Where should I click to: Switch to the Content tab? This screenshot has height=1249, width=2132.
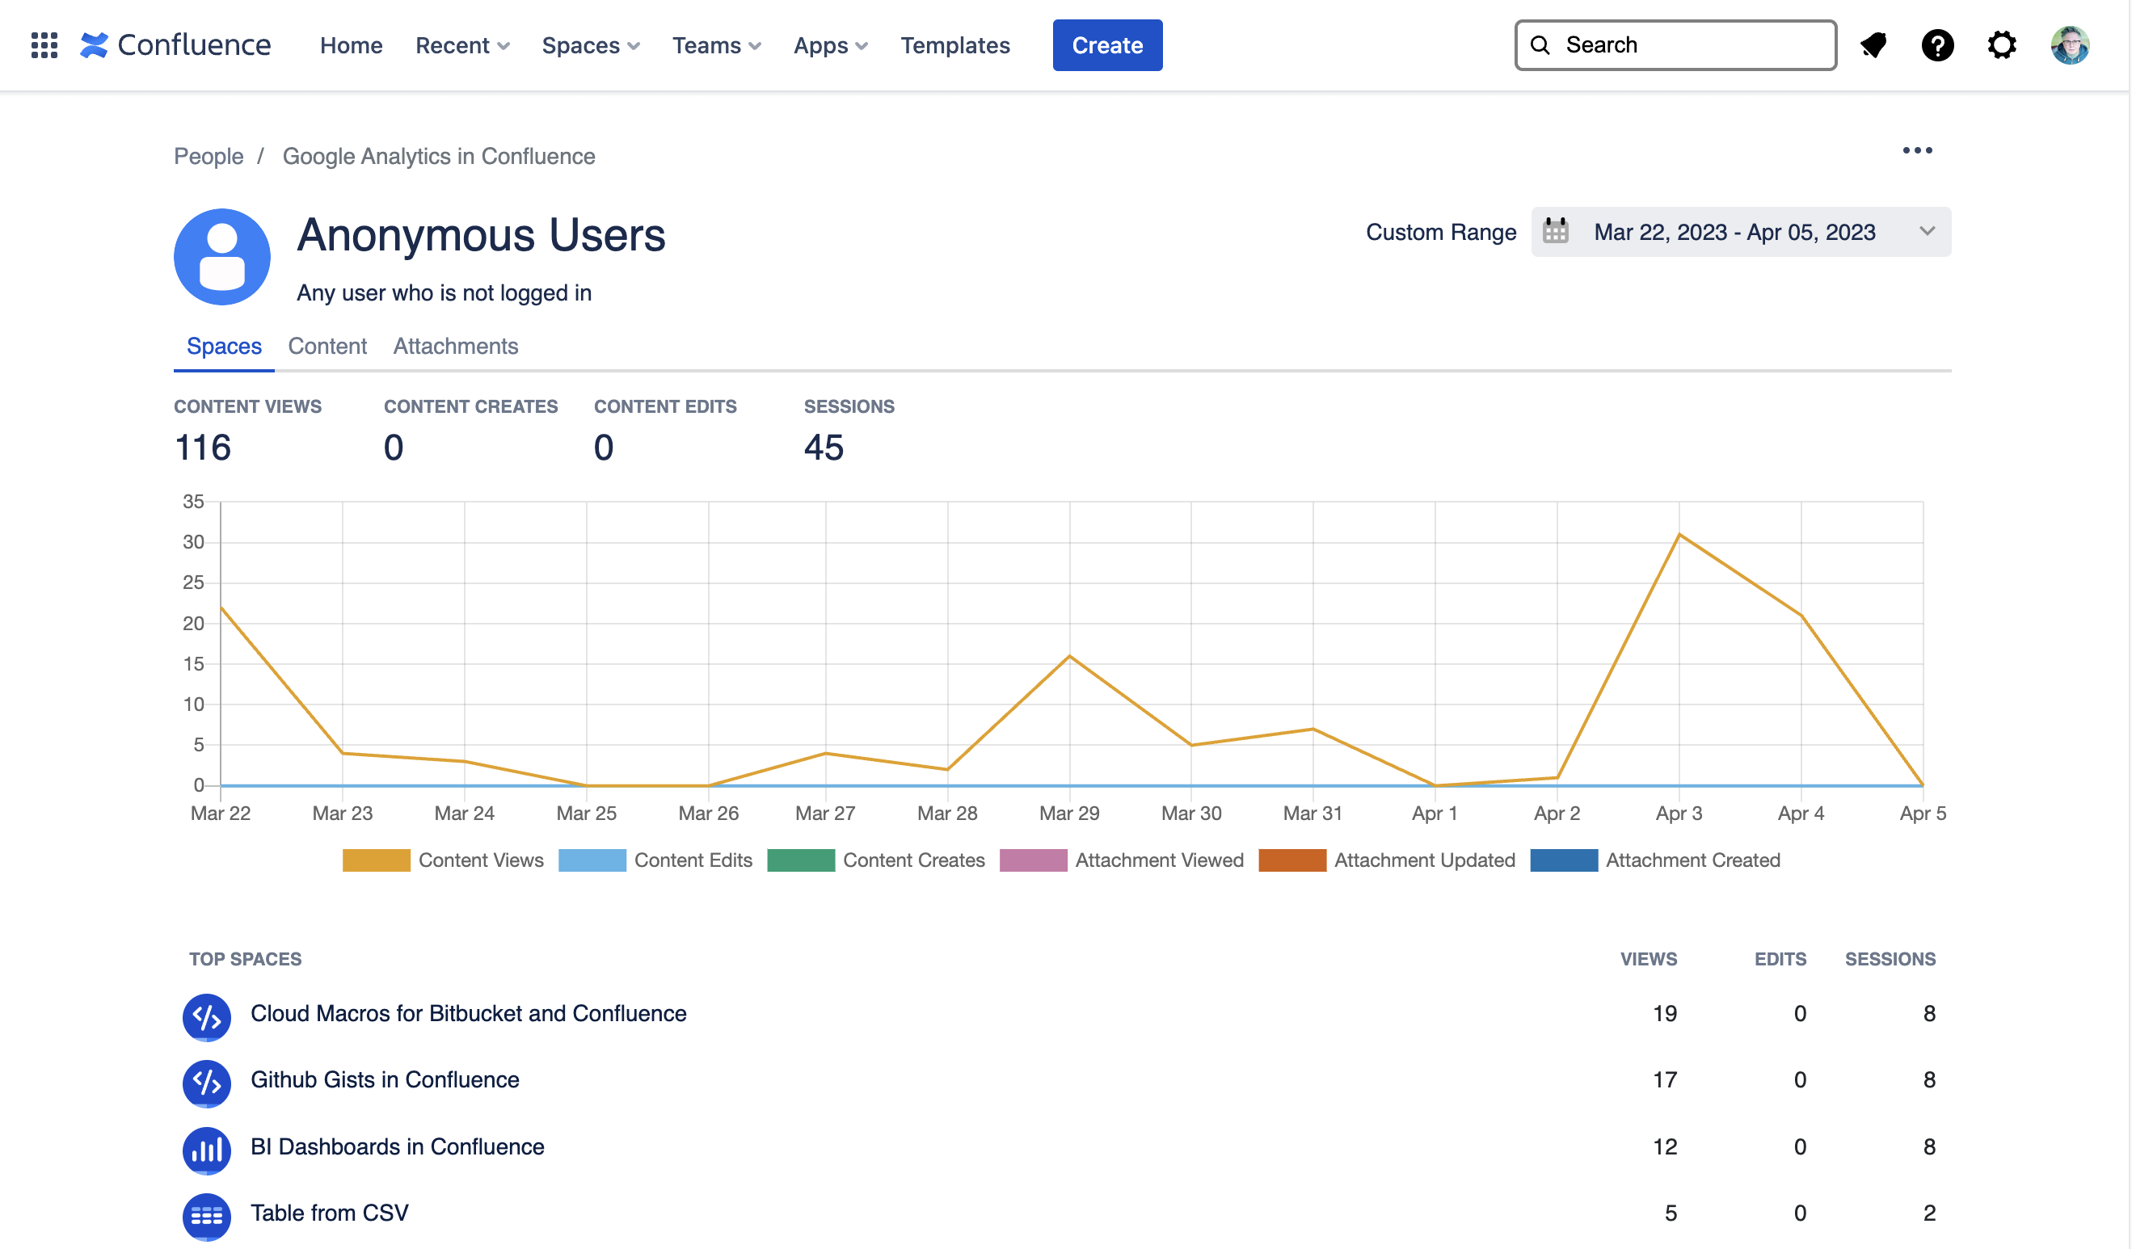(327, 346)
